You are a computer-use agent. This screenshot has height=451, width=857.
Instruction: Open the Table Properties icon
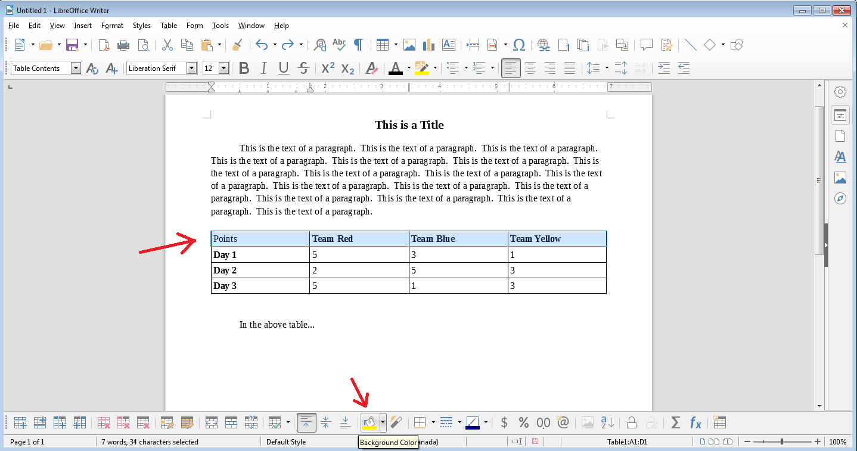coord(719,422)
